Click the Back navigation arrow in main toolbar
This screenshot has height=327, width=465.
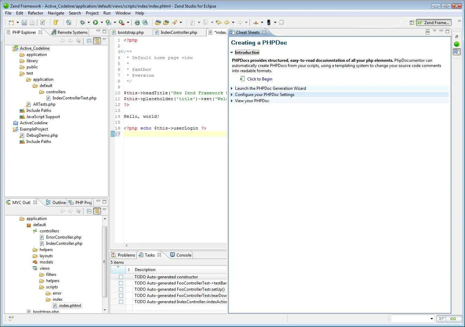227,22
